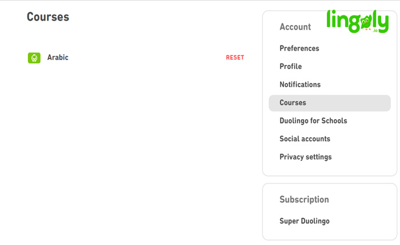Open Notifications settings
Image resolution: width=400 pixels, height=245 pixels.
300,84
